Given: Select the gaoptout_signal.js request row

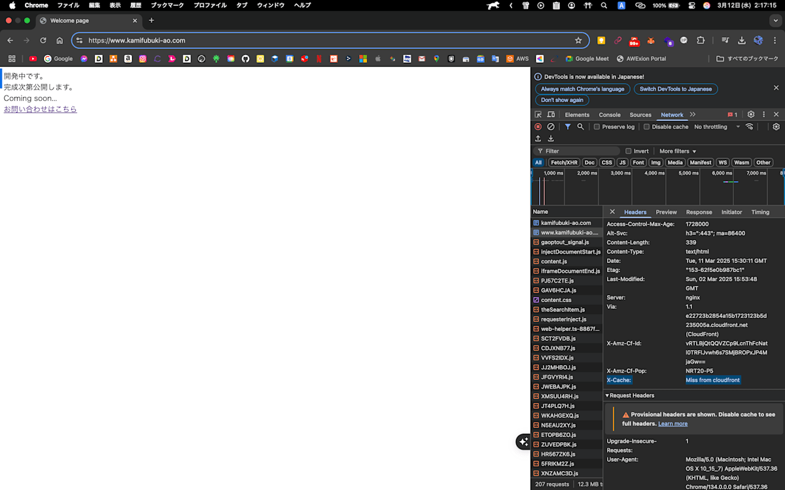Looking at the screenshot, I should (x=567, y=242).
